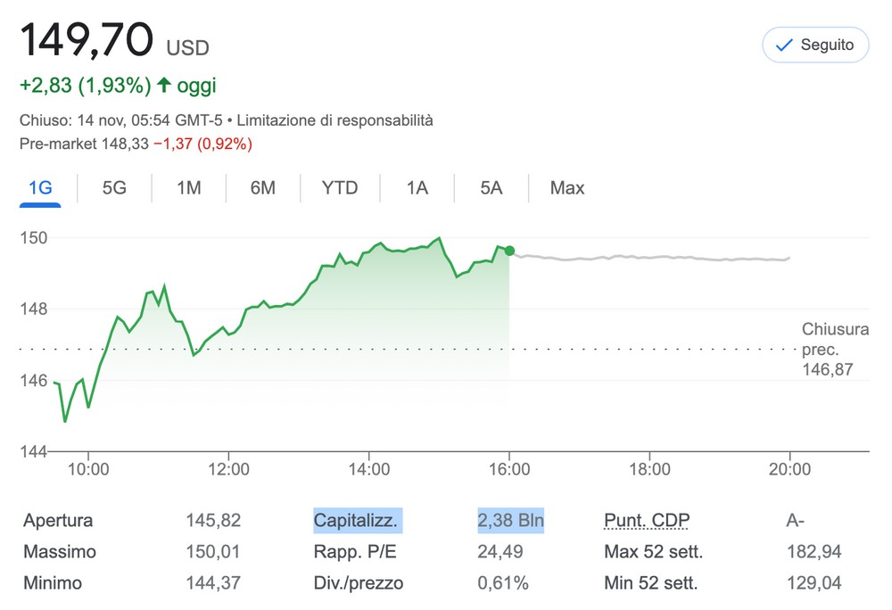Toggle the Seguito follow button

(x=815, y=45)
